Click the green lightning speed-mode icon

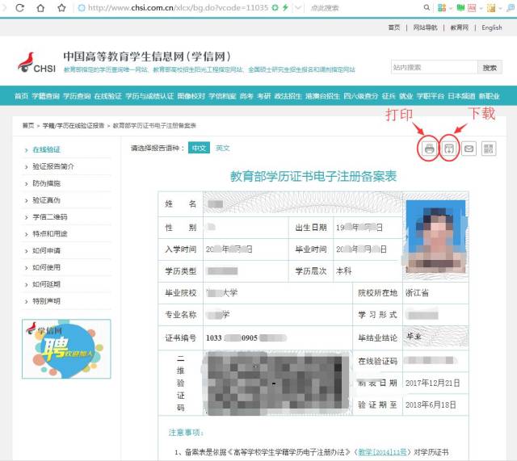pos(285,7)
